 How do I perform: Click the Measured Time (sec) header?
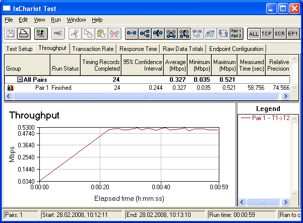coord(252,65)
